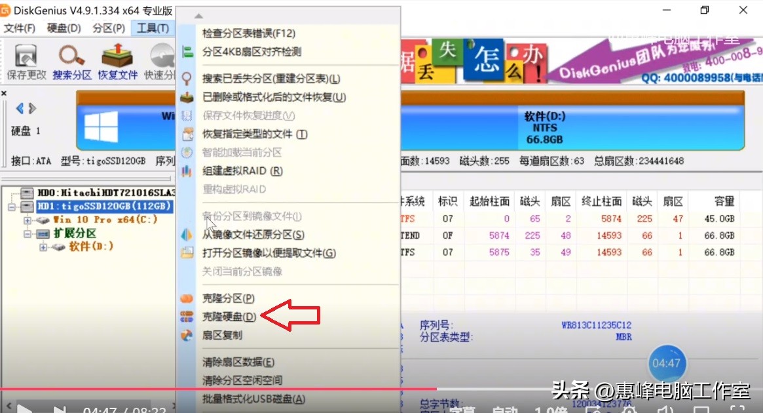The image size is (763, 413).
Task: Click the magnifier icon beside 搜索已丢失分区
Action: 187,79
